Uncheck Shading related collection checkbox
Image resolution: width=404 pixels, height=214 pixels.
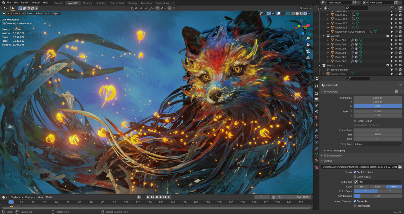388,65
